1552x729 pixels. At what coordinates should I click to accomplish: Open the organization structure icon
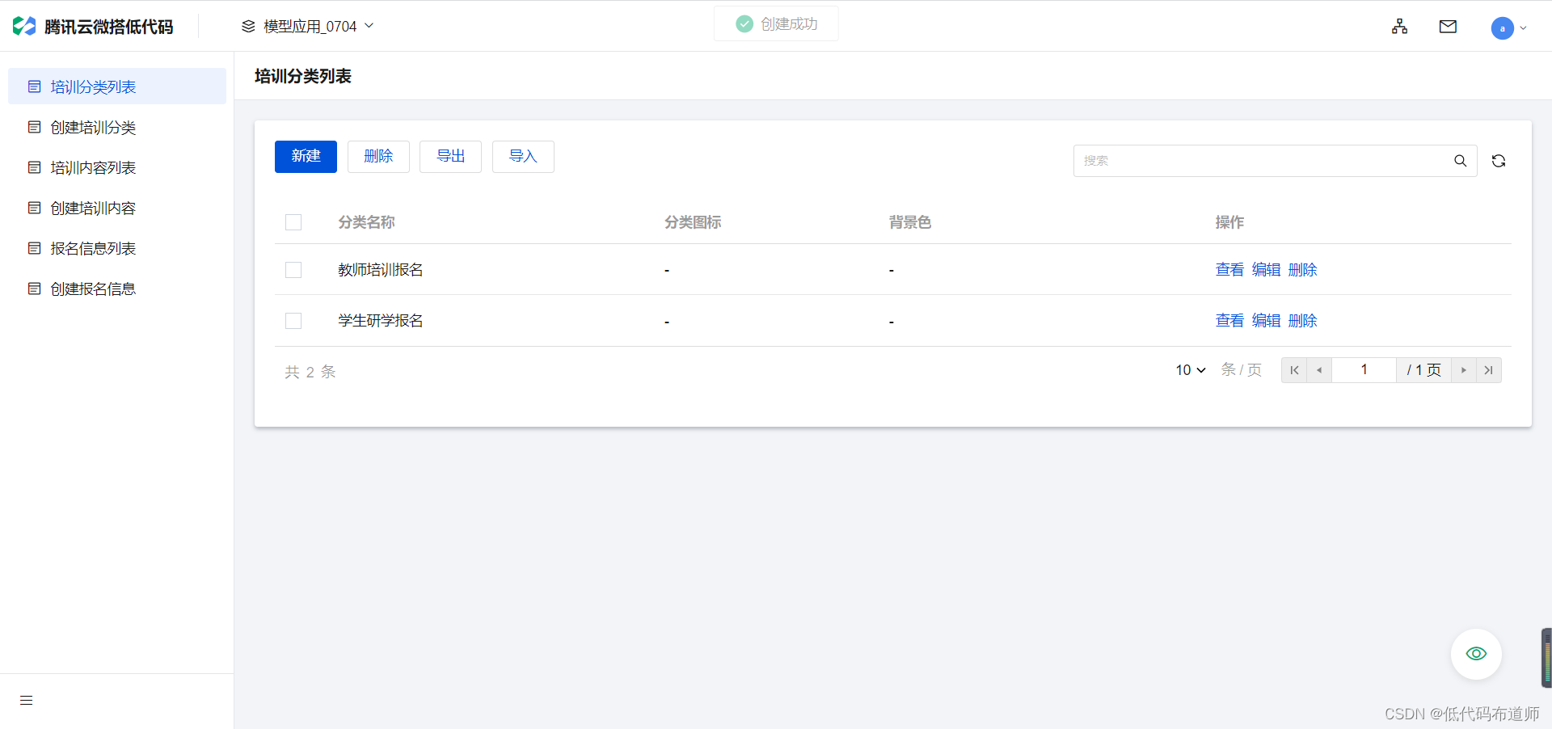coord(1400,27)
